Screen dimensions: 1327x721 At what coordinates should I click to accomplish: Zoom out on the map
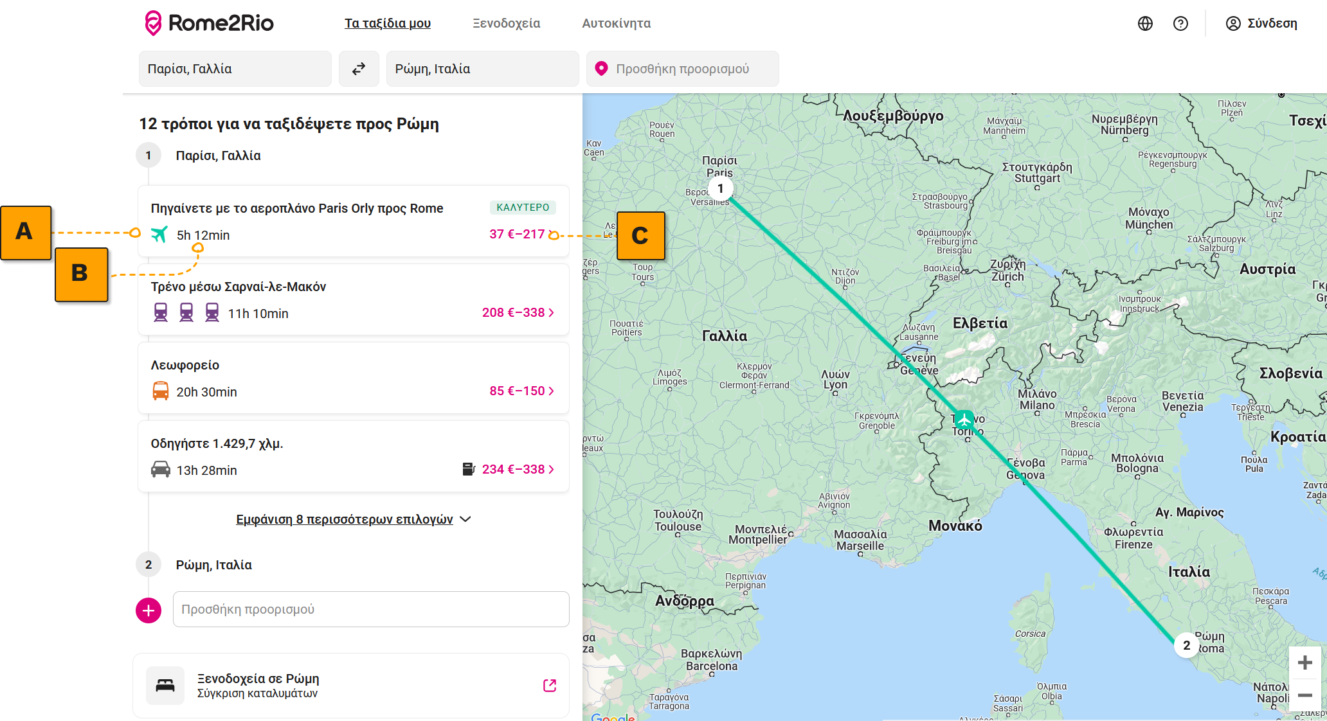[x=1304, y=695]
